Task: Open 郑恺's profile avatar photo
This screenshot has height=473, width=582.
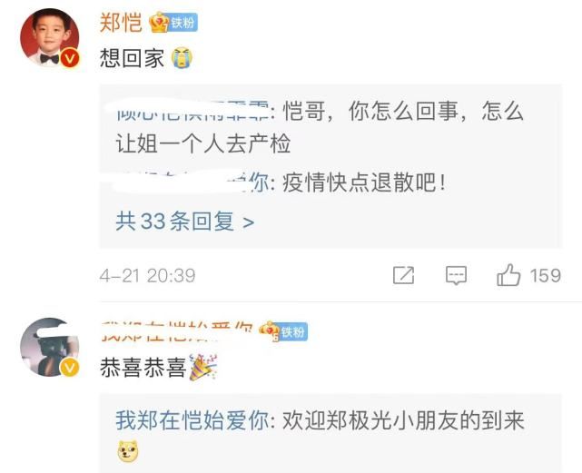Action: click(49, 37)
